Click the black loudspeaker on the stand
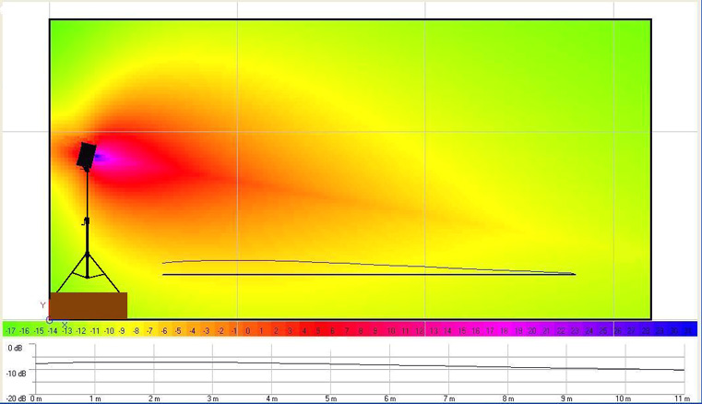Viewport: 702px width, 404px height. (x=87, y=155)
